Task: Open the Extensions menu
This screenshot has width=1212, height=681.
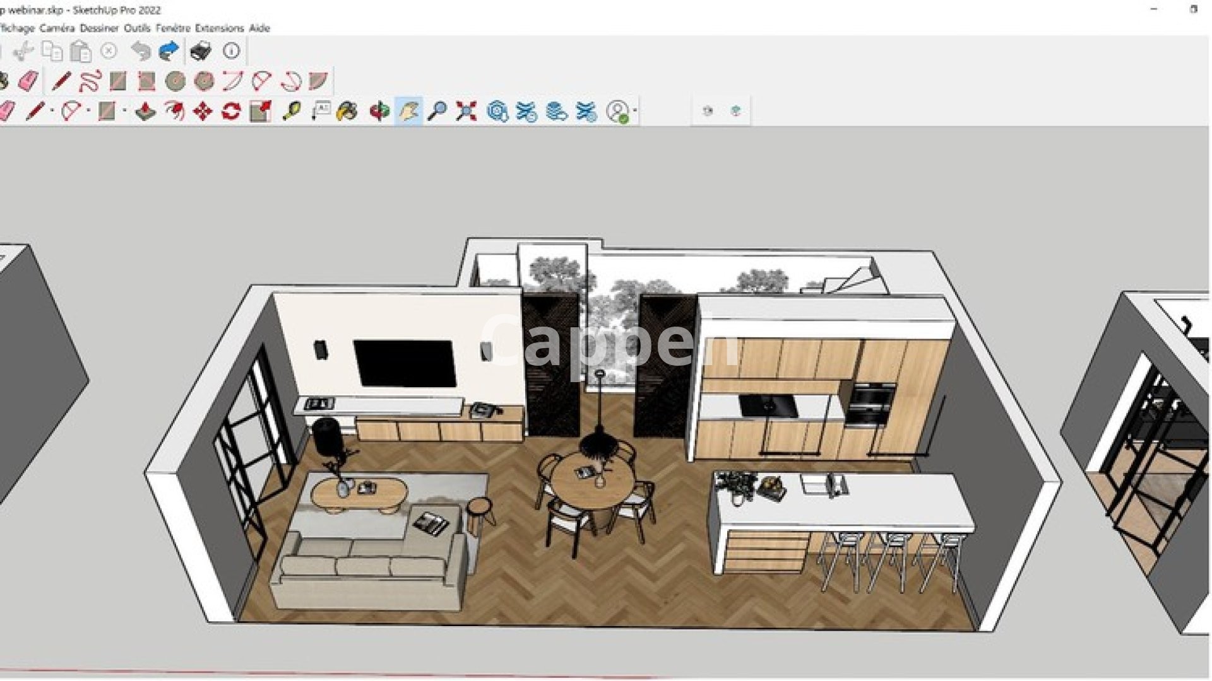Action: [x=219, y=28]
